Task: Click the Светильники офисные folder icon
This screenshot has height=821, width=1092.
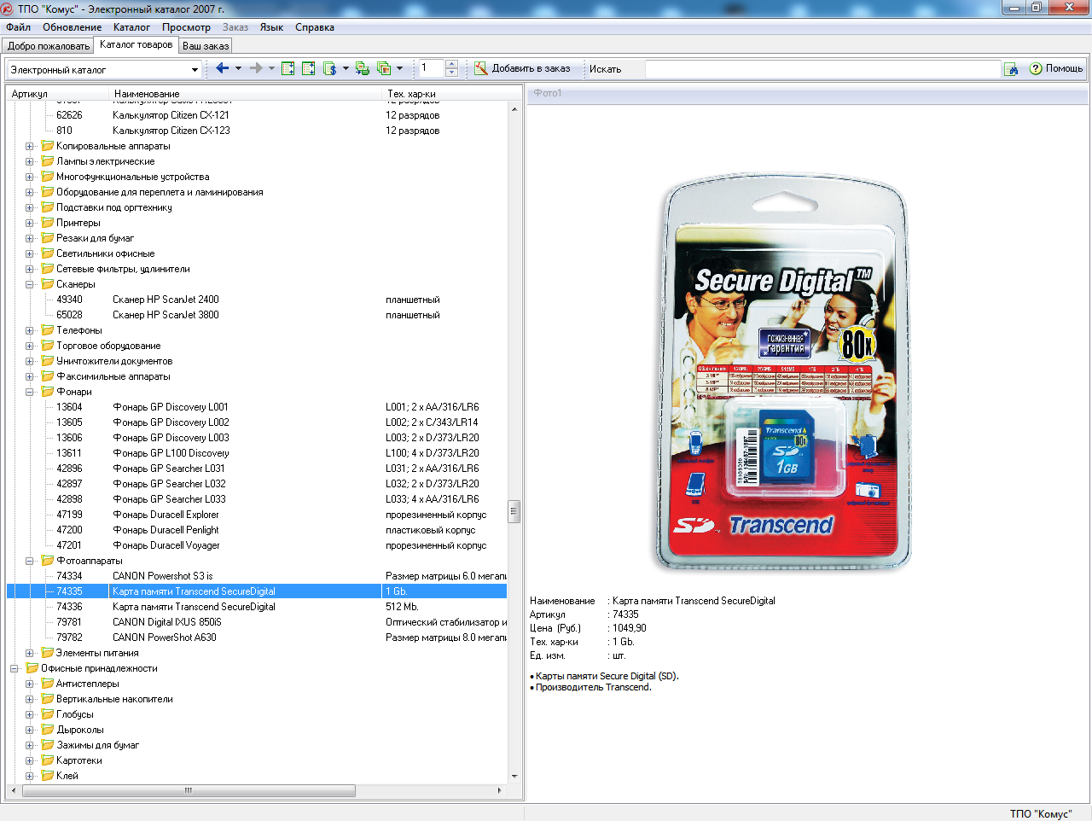Action: pyautogui.click(x=48, y=253)
